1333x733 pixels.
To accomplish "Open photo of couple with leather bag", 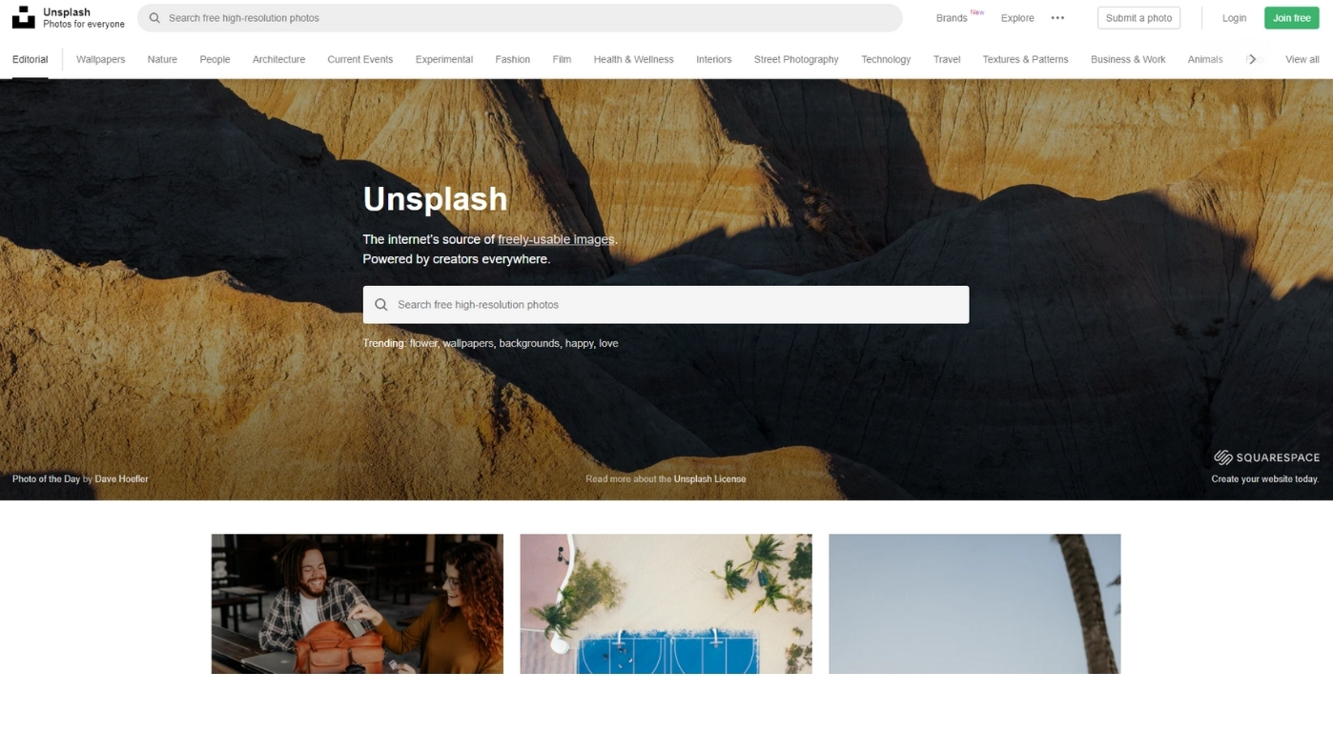I will [x=358, y=604].
